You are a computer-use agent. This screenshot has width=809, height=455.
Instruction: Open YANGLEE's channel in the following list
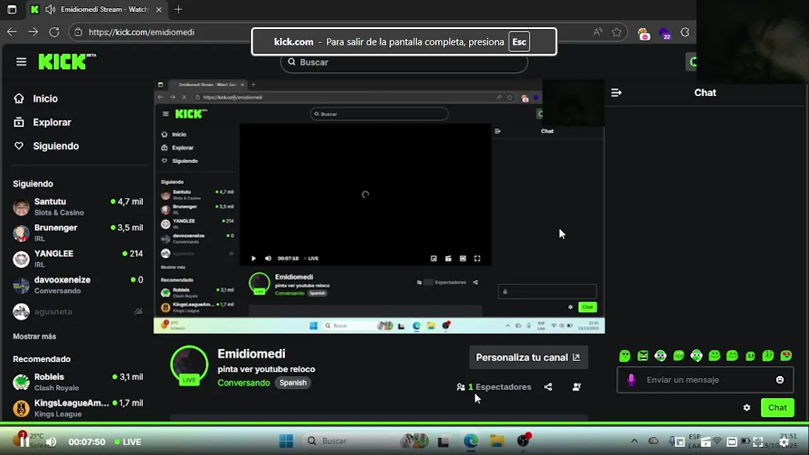[78, 258]
